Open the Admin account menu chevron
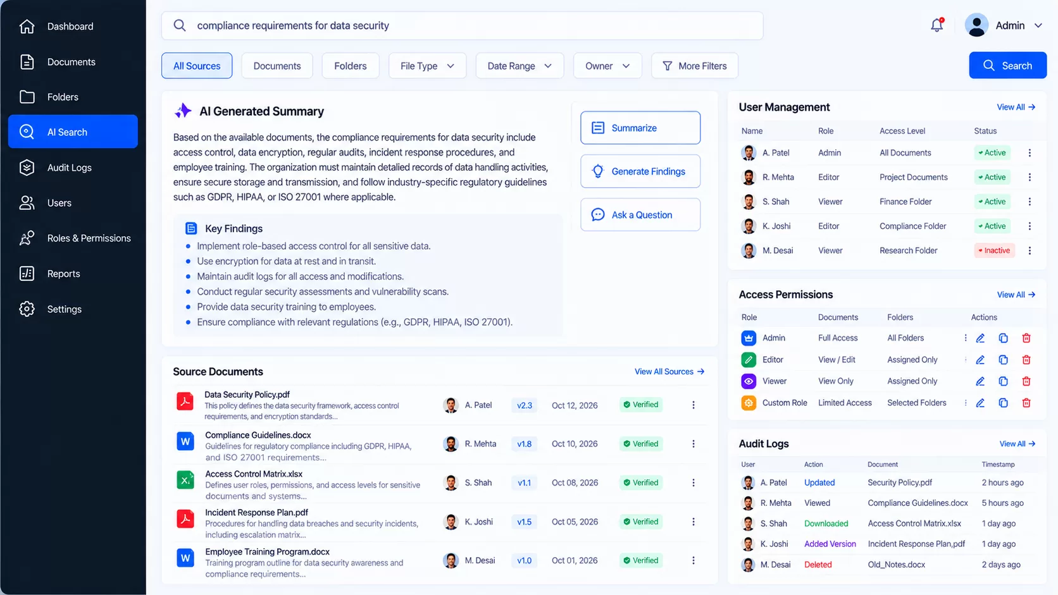This screenshot has height=595, width=1058. point(1038,26)
